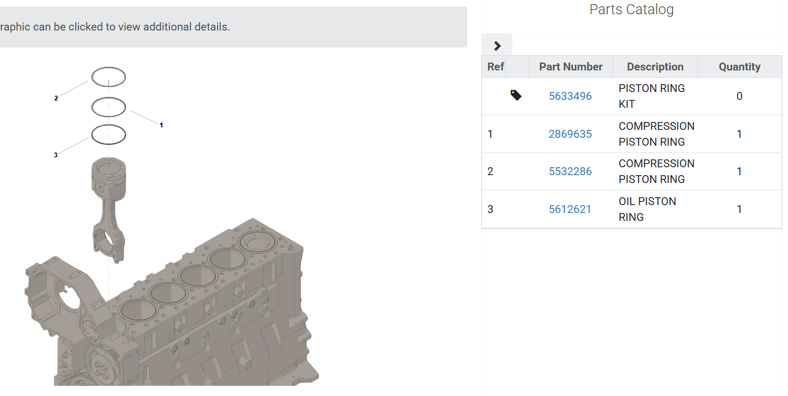Image resolution: width=788 pixels, height=396 pixels.
Task: Select COMPRESSION PISTON RING in row ref 2
Action: point(655,171)
